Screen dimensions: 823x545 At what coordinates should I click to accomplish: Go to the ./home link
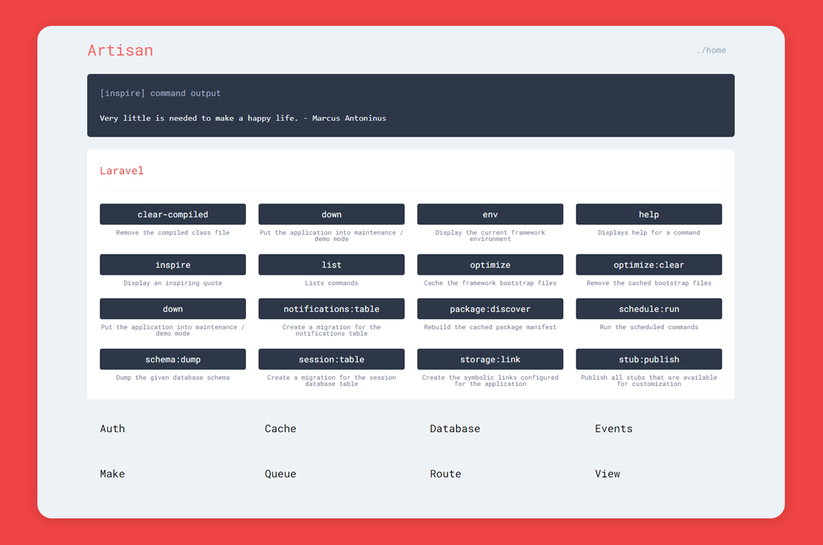[x=711, y=50]
